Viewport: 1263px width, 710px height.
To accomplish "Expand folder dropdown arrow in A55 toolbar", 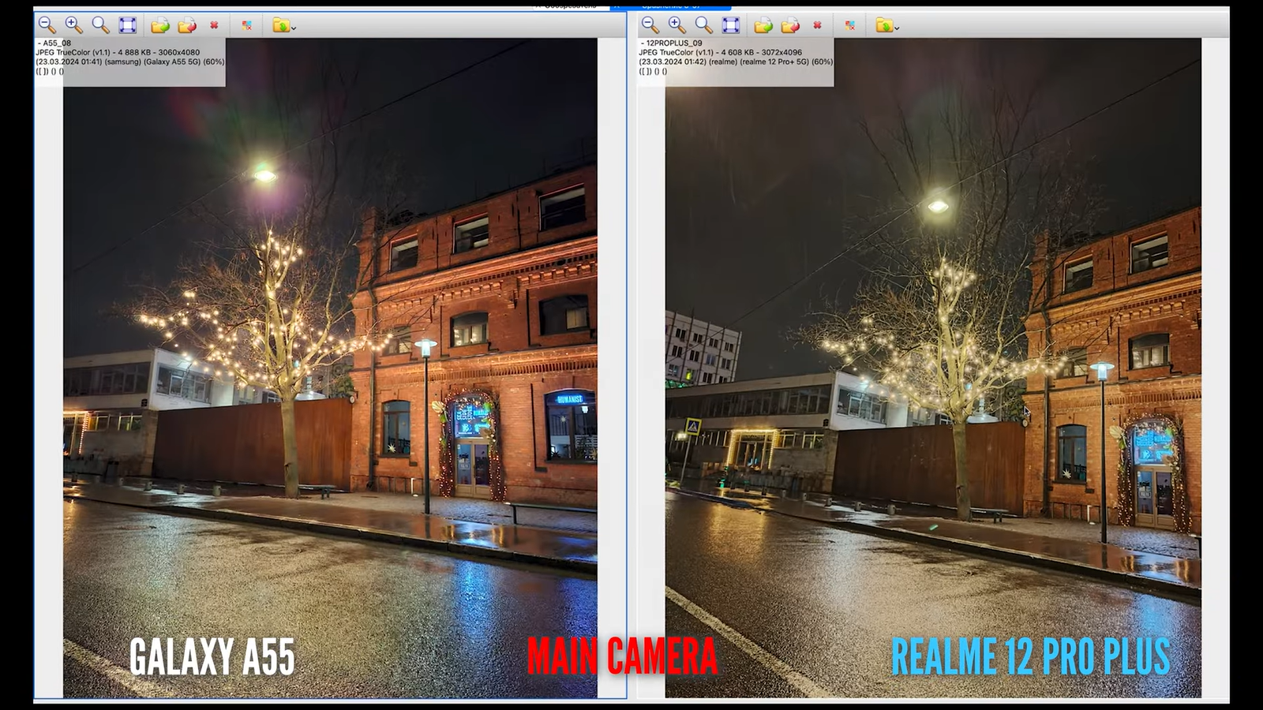I will (294, 28).
